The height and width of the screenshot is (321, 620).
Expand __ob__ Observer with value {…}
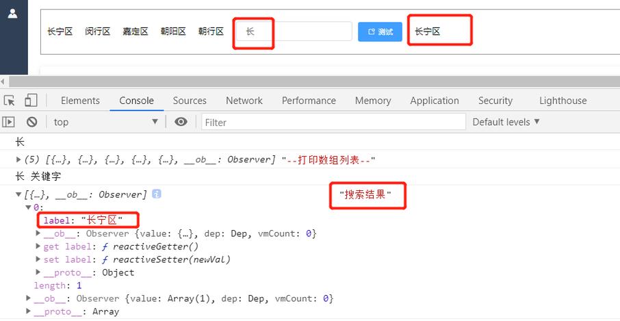tap(38, 233)
